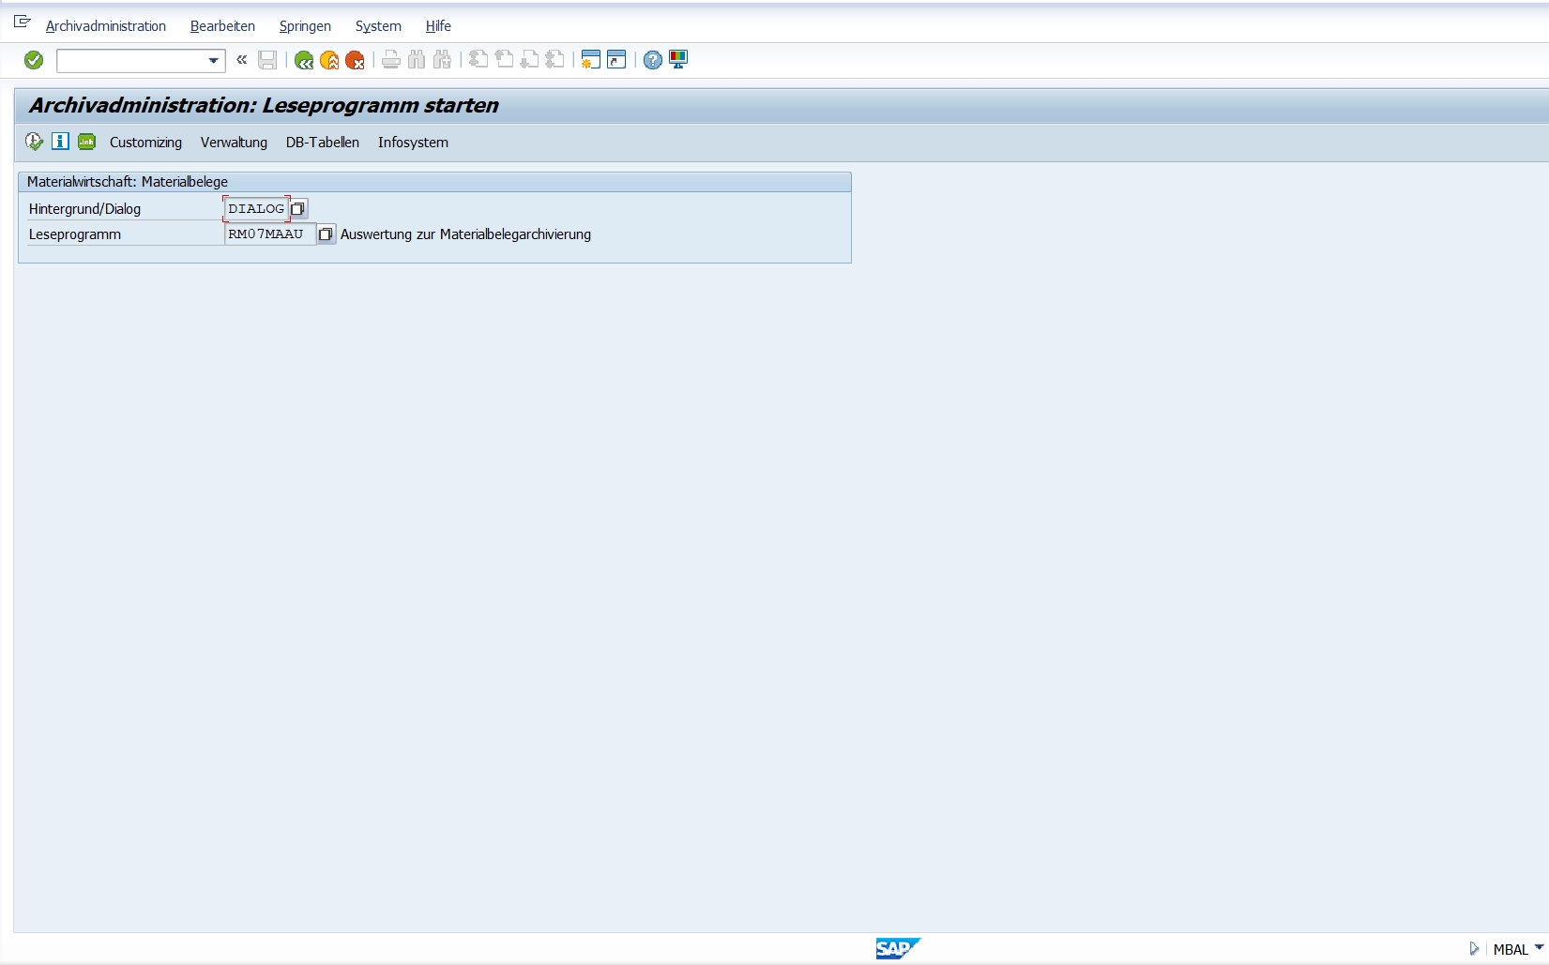The width and height of the screenshot is (1549, 965).
Task: Open value help beside the RM07MAAU field
Action: 326,234
